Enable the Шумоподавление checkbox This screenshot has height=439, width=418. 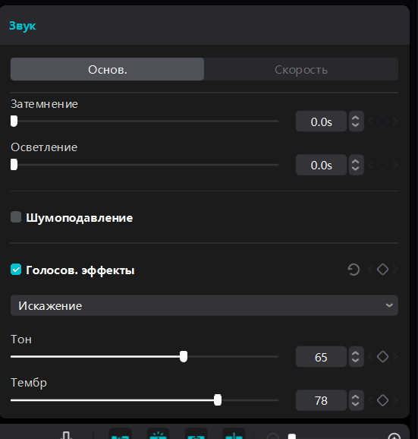click(x=16, y=217)
